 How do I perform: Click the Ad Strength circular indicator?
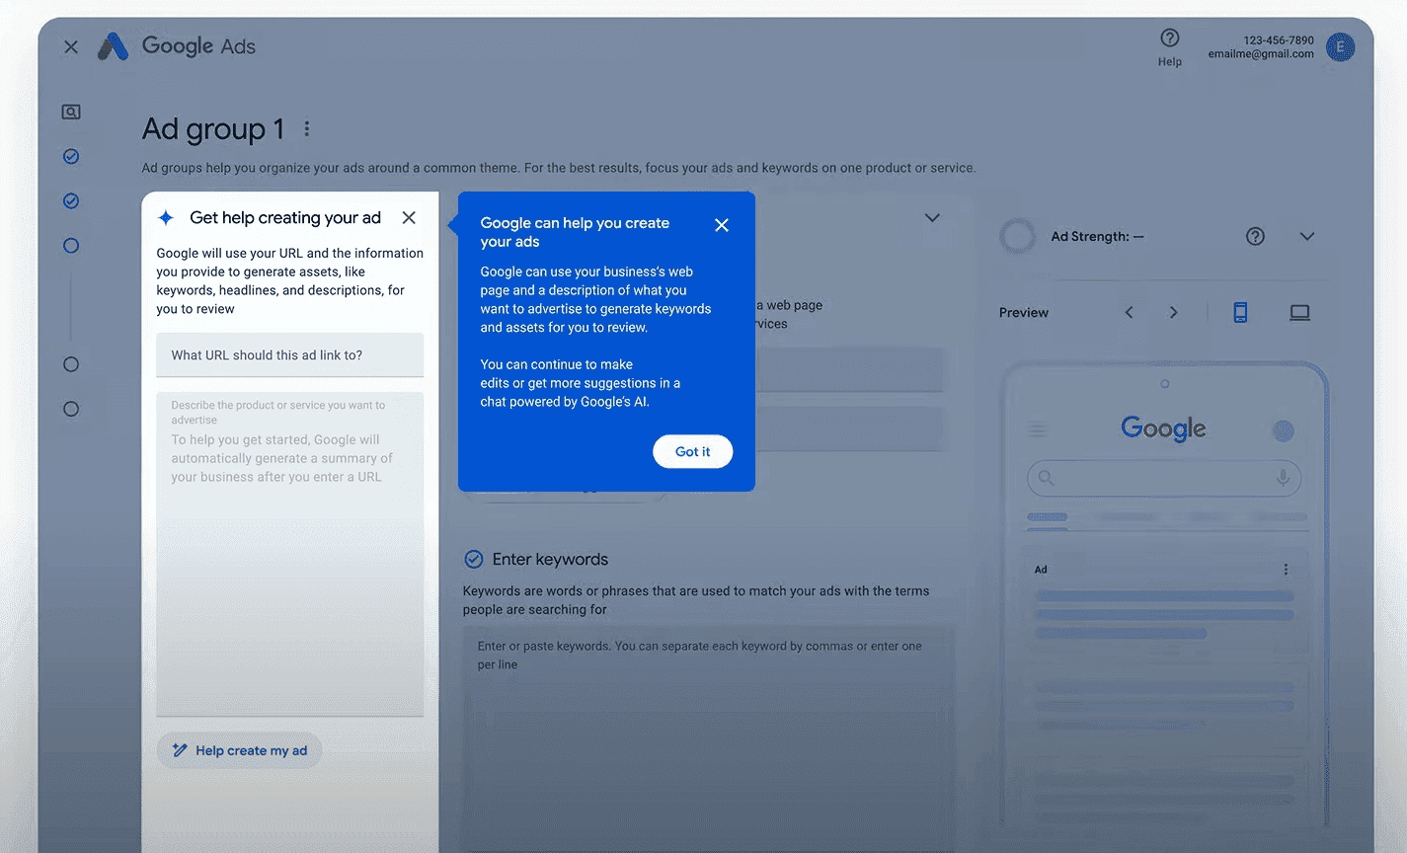coord(1018,236)
